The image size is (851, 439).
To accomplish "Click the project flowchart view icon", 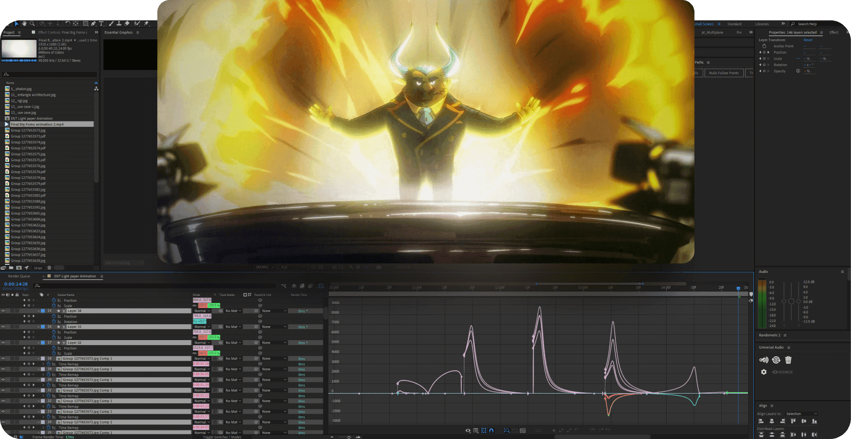I will [96, 89].
